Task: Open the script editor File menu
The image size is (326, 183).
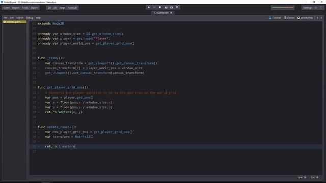Action: tap(5, 18)
